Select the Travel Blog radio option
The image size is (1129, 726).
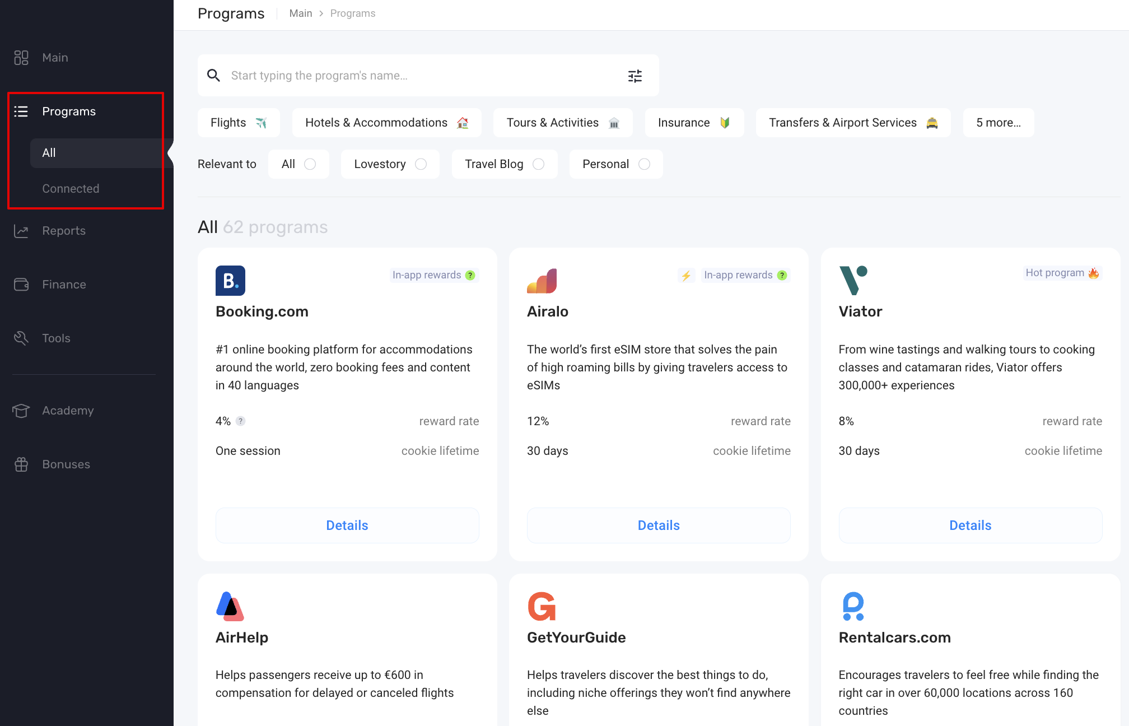coord(538,164)
